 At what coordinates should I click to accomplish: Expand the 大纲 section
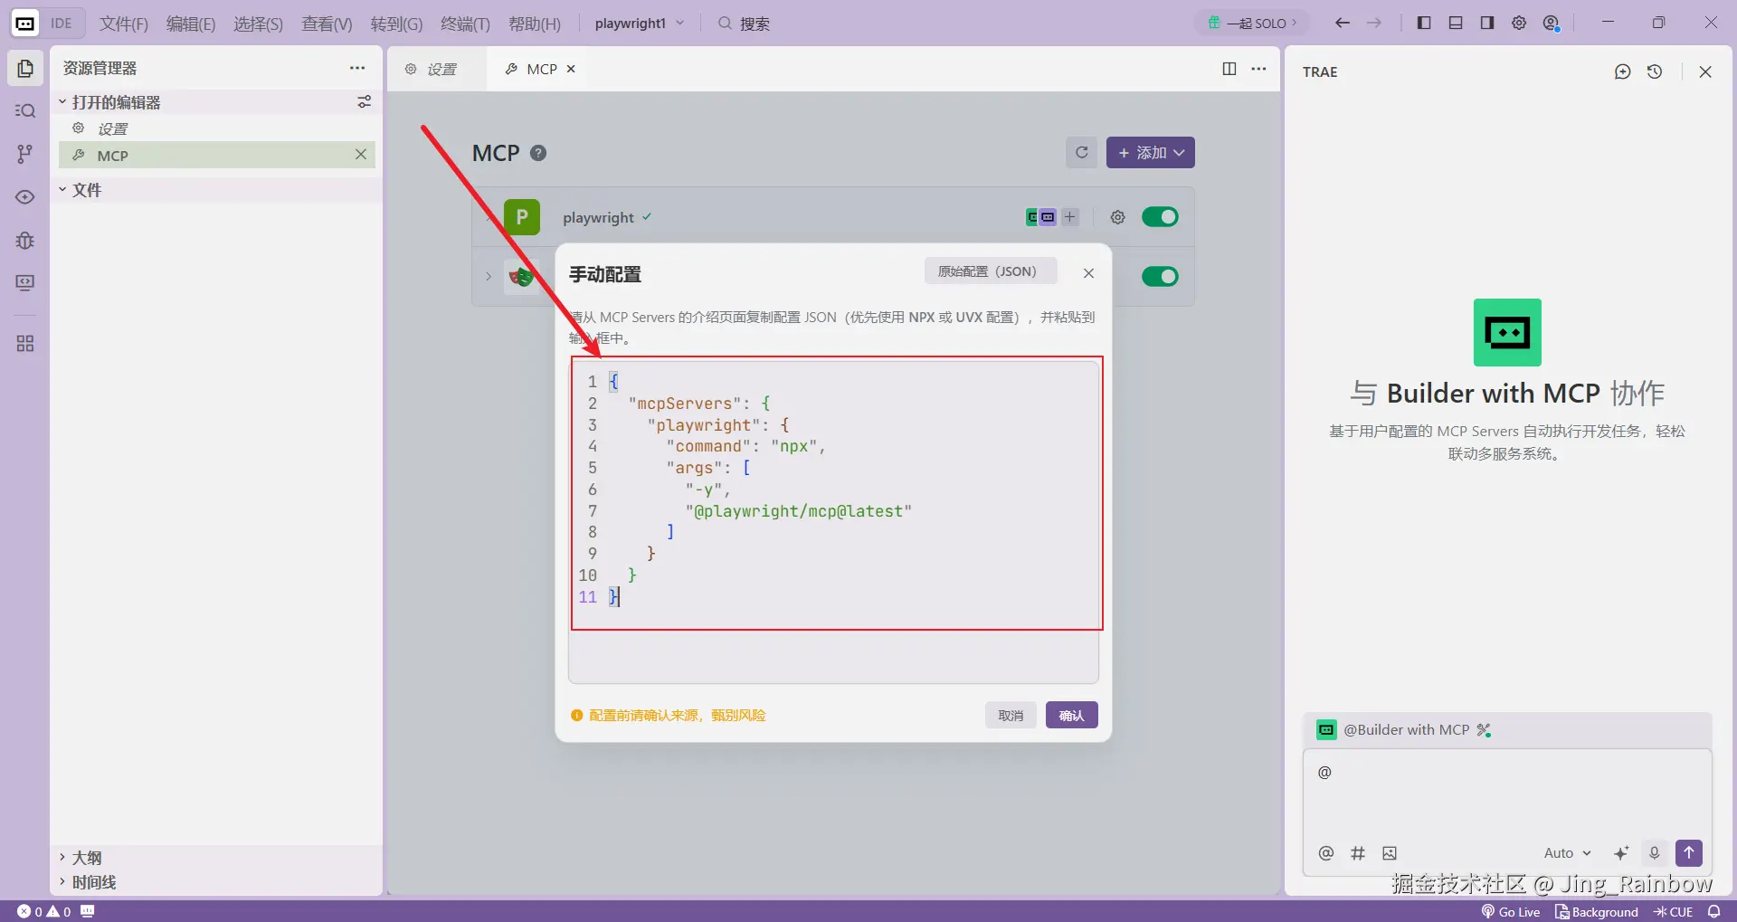pos(87,857)
